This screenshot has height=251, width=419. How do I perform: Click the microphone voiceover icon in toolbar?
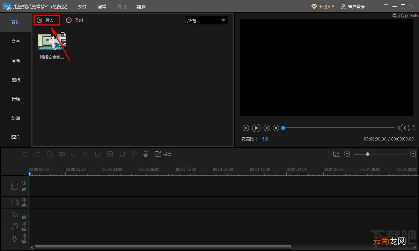coord(146,154)
